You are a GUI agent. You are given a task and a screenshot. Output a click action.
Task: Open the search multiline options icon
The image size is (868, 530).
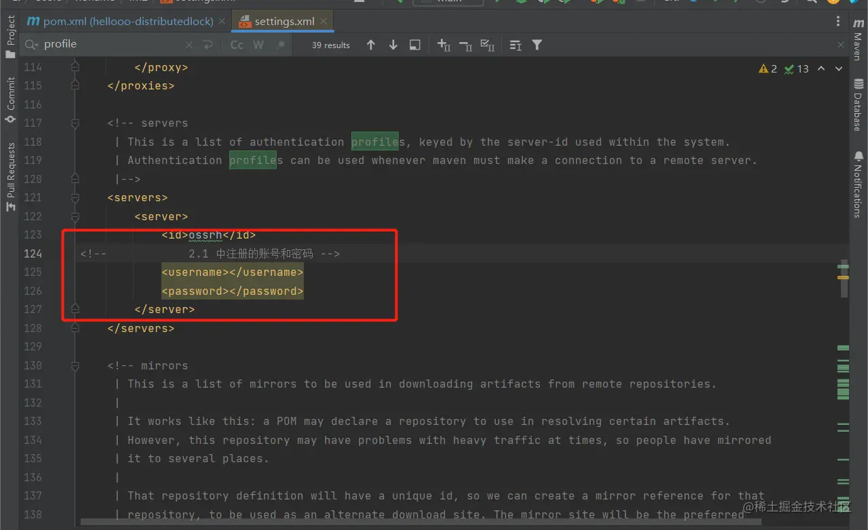pos(515,45)
